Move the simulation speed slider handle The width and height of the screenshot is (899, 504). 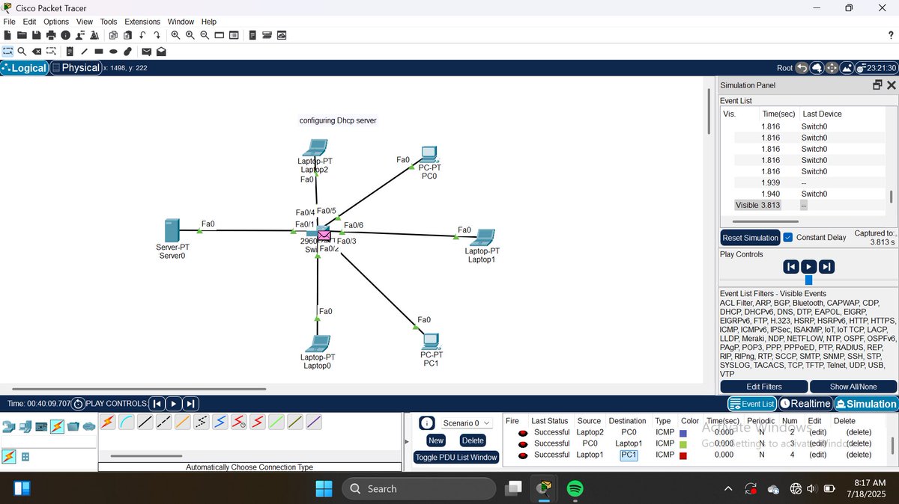[x=808, y=280]
